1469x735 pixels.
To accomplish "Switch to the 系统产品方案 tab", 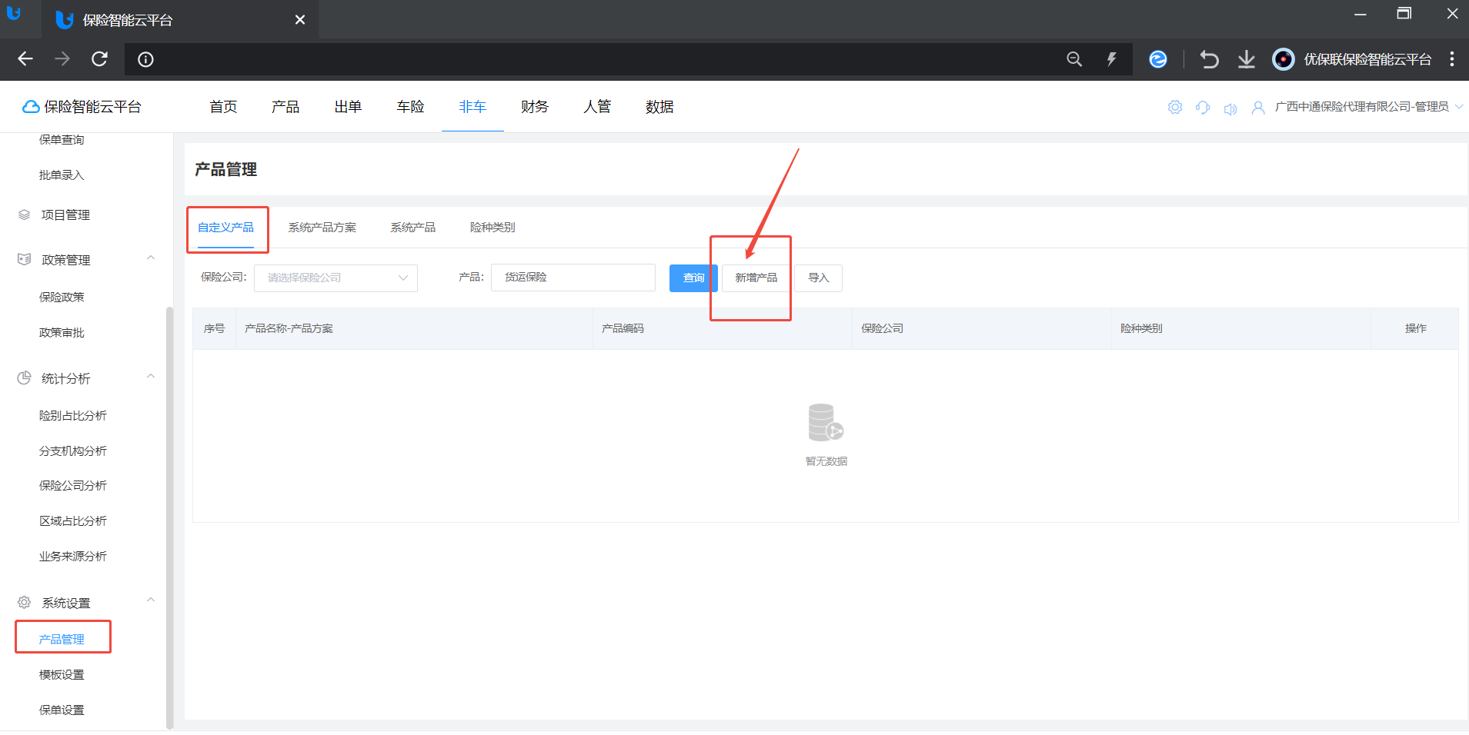I will (x=322, y=228).
